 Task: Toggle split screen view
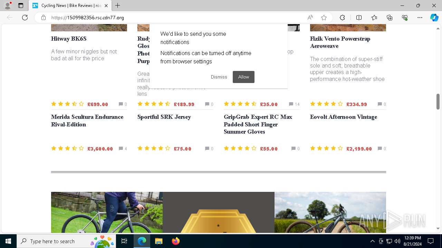tap(359, 18)
